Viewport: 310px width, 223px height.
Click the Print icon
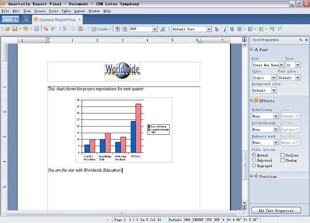(36, 29)
